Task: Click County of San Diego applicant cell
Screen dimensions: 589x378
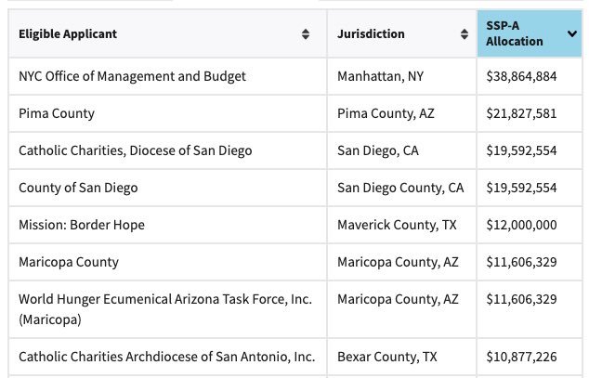Action: click(167, 188)
